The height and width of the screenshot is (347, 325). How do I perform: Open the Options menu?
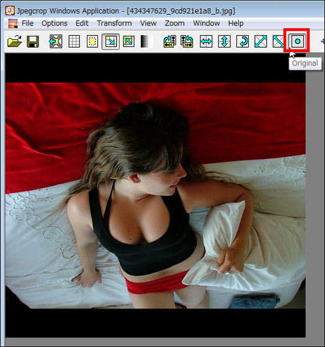(x=55, y=24)
